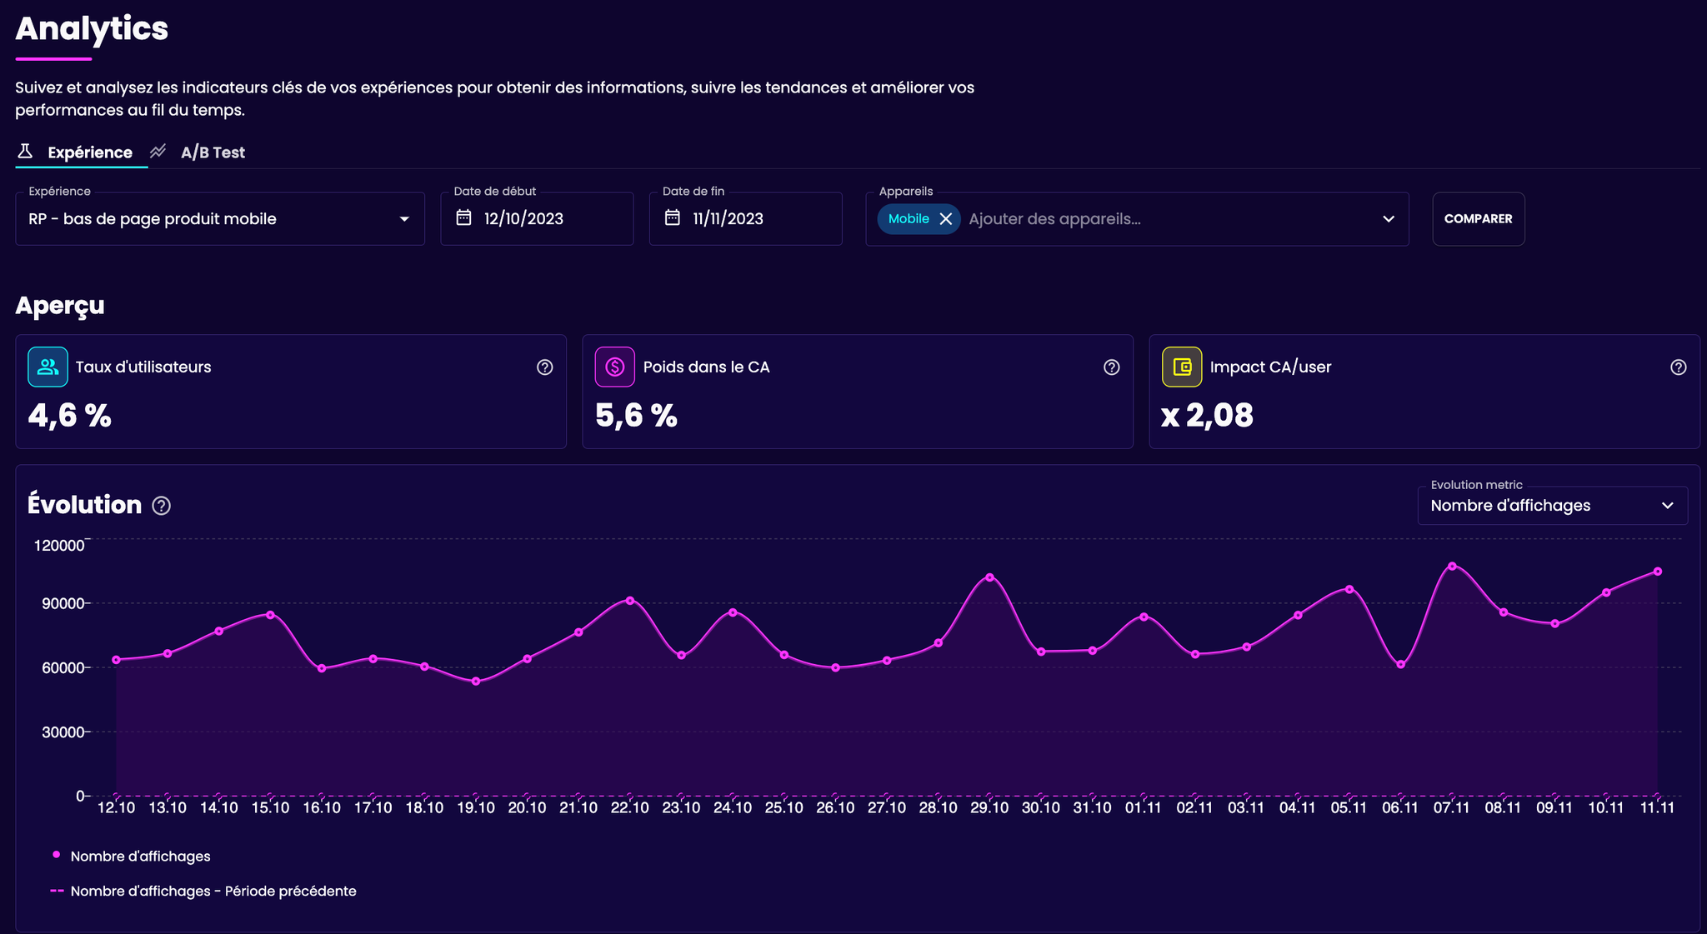Open the Expérience dropdown selector

(220, 219)
